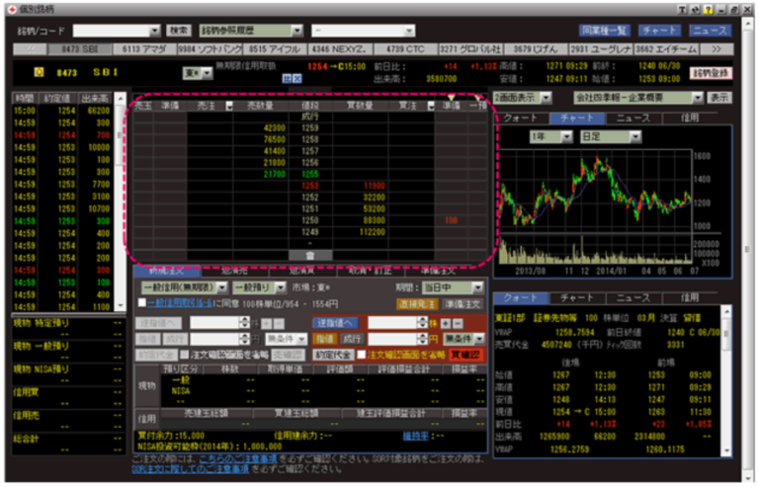Open the こちらのご注意事項 link

point(238,458)
